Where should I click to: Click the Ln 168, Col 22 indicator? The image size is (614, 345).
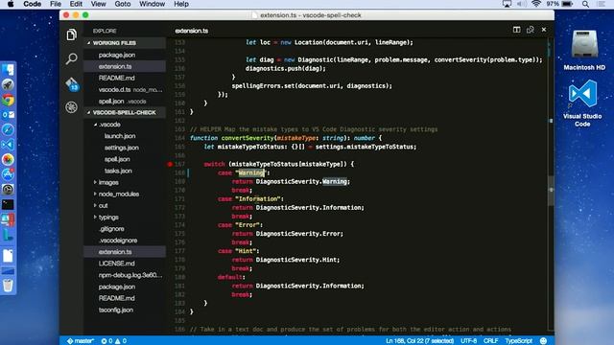419,341
